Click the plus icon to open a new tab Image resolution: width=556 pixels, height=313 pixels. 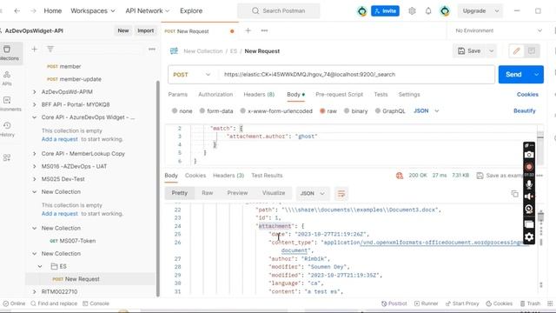coord(248,30)
